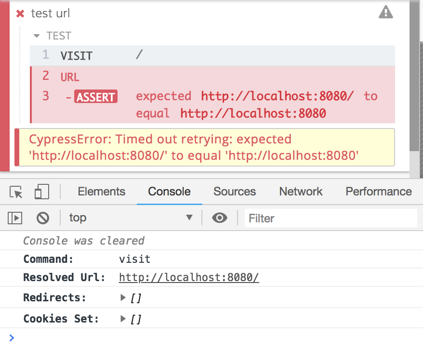Click the red failed-test X icon
This screenshot has height=361, width=423.
tap(20, 13)
